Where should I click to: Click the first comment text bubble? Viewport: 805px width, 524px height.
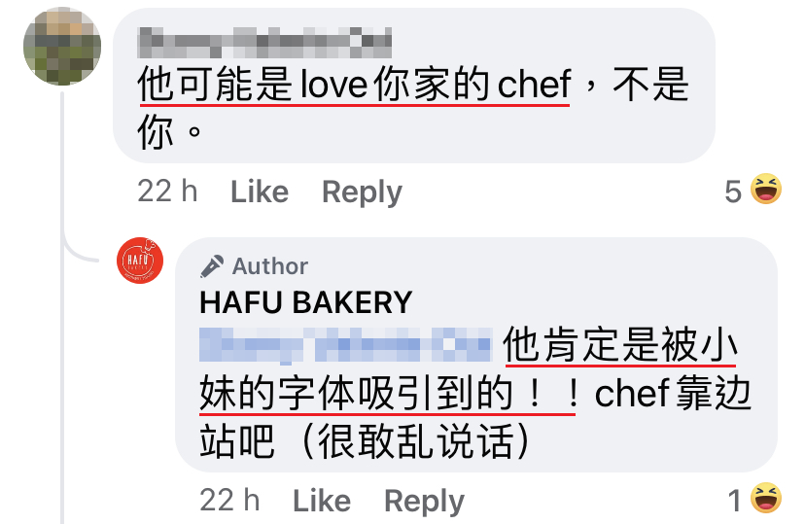(x=414, y=86)
